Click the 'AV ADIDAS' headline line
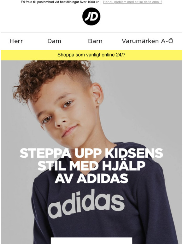Image resolution: width=183 pixels, height=244 pixels. click(x=91, y=178)
